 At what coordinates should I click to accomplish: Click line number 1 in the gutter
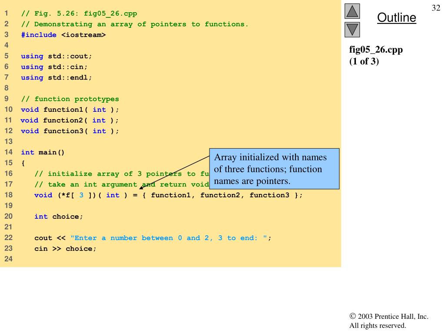point(6,13)
